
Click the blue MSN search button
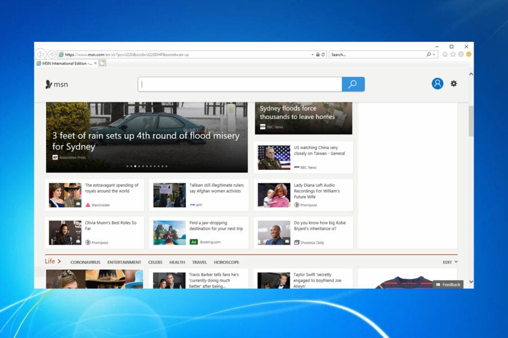point(353,84)
